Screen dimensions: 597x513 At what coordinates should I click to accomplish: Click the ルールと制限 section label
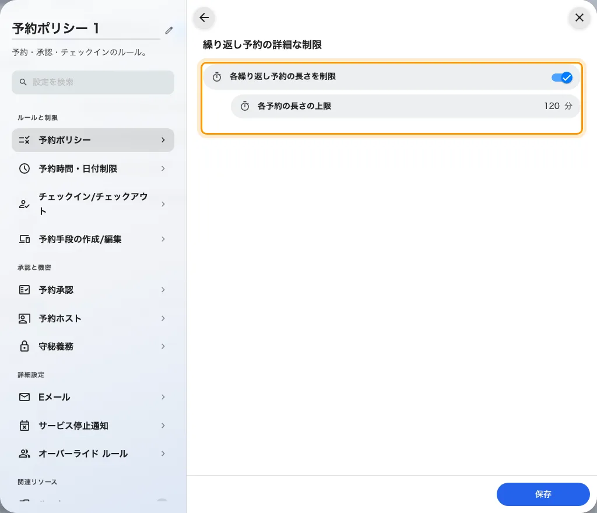(38, 118)
